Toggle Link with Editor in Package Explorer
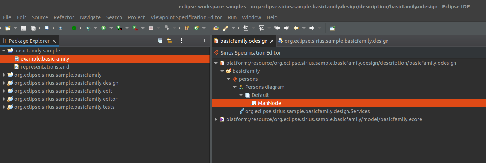The height and width of the screenshot is (163, 486). (x=169, y=41)
